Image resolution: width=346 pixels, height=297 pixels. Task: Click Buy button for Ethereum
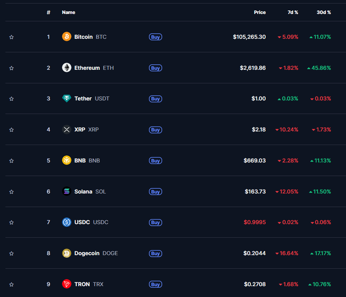(156, 68)
